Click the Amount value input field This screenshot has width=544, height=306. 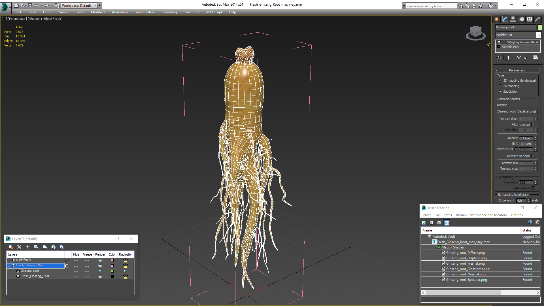pyautogui.click(x=526, y=138)
